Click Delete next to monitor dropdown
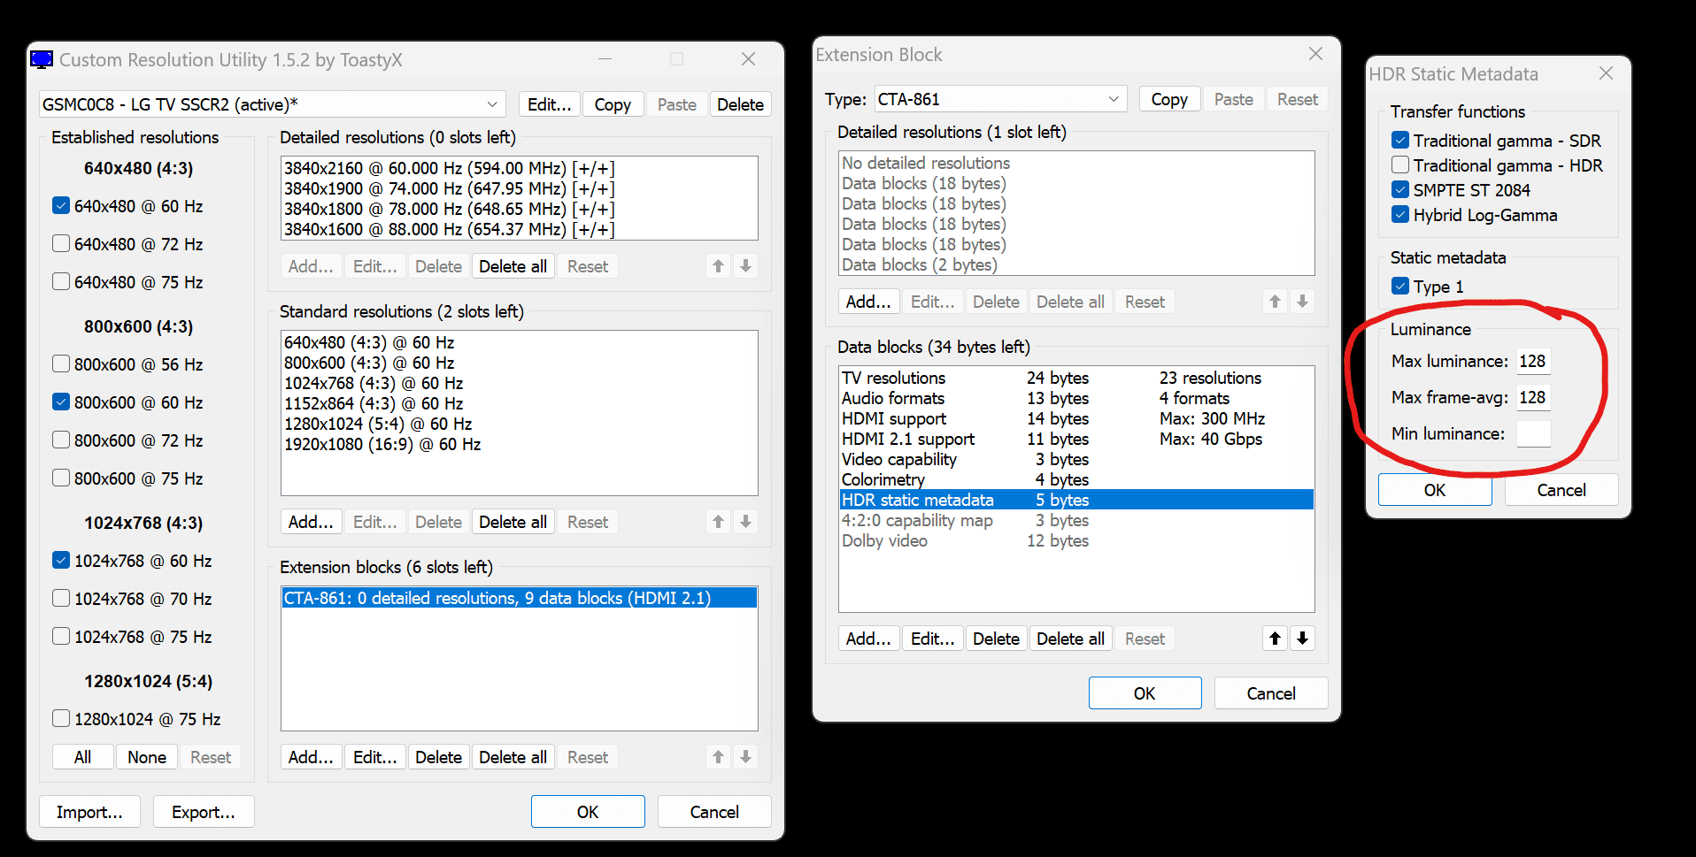The width and height of the screenshot is (1696, 857). coord(740,104)
